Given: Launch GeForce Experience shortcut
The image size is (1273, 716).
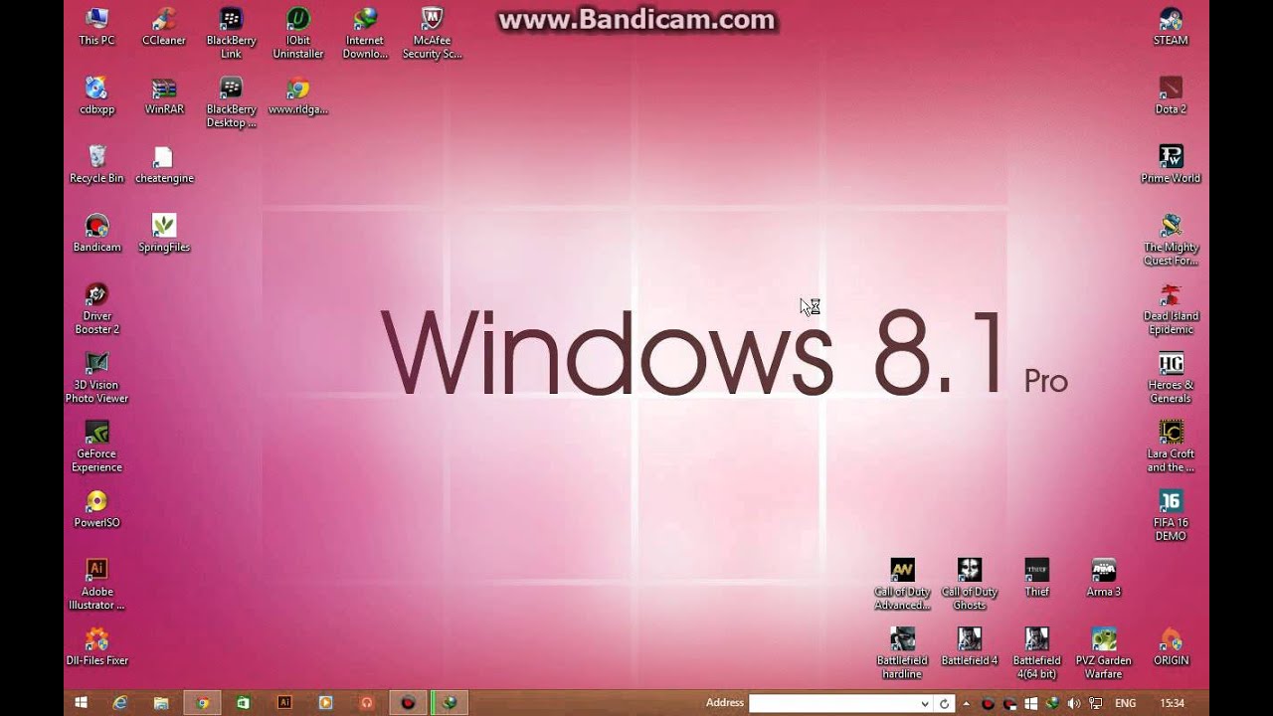Looking at the screenshot, I should tap(96, 446).
